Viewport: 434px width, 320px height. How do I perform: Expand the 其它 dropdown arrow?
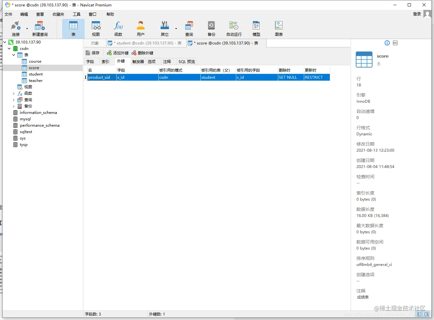point(176,28)
